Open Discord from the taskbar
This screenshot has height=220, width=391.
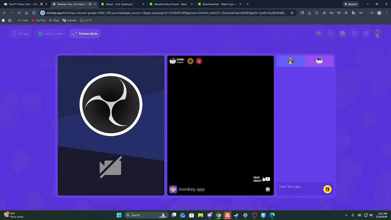[210, 215]
